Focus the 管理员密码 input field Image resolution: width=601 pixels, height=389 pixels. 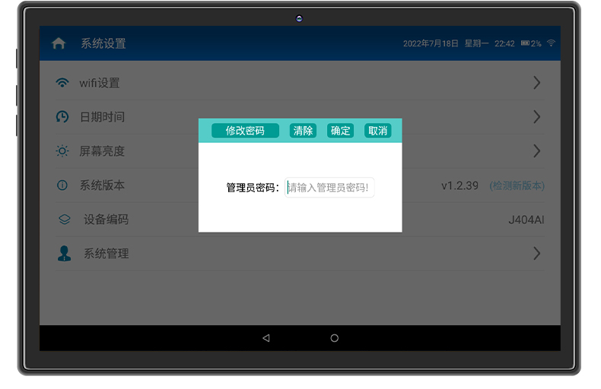[x=329, y=188]
